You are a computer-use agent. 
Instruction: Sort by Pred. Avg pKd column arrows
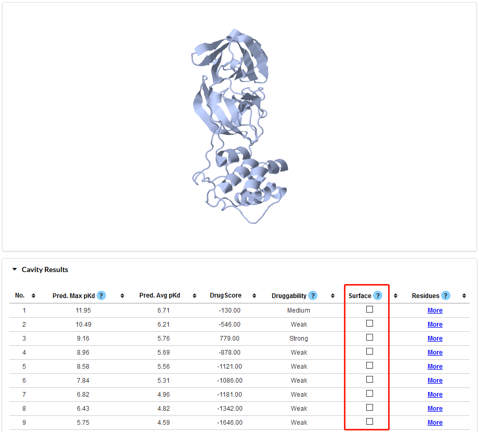pos(194,295)
